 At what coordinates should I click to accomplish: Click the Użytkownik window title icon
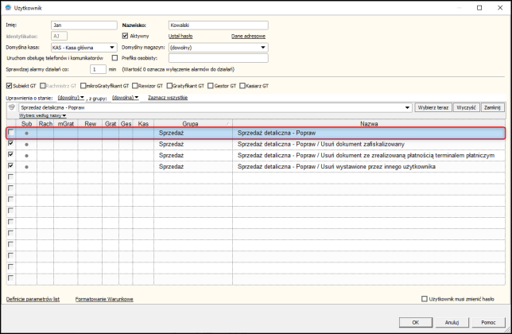(x=8, y=7)
